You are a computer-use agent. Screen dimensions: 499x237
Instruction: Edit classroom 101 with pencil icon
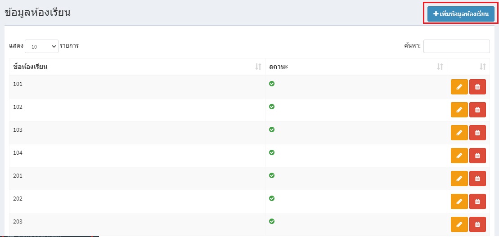click(x=459, y=87)
